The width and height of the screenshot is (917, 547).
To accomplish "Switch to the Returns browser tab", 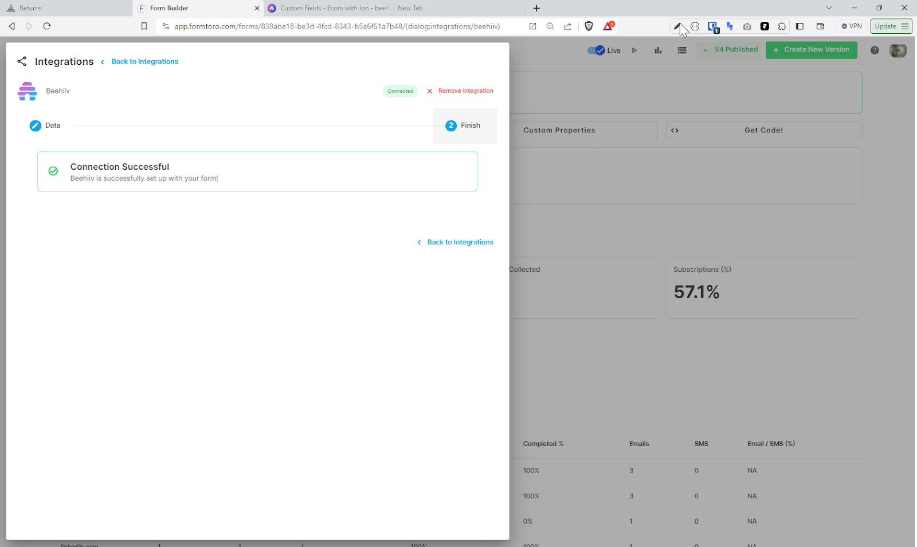I will [66, 8].
